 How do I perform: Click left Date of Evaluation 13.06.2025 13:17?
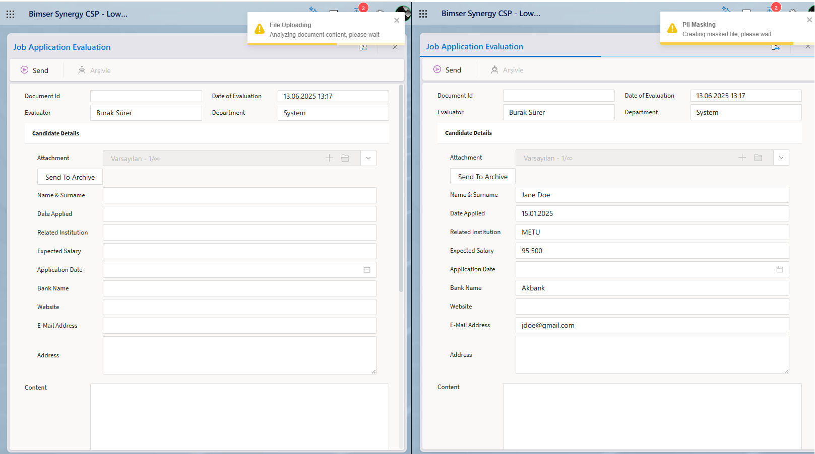333,96
